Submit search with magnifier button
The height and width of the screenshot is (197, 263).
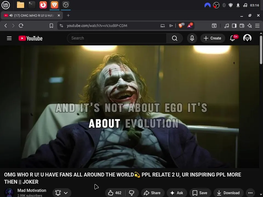tap(175, 38)
